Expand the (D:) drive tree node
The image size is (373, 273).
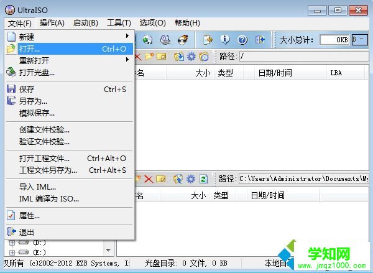click(x=12, y=243)
